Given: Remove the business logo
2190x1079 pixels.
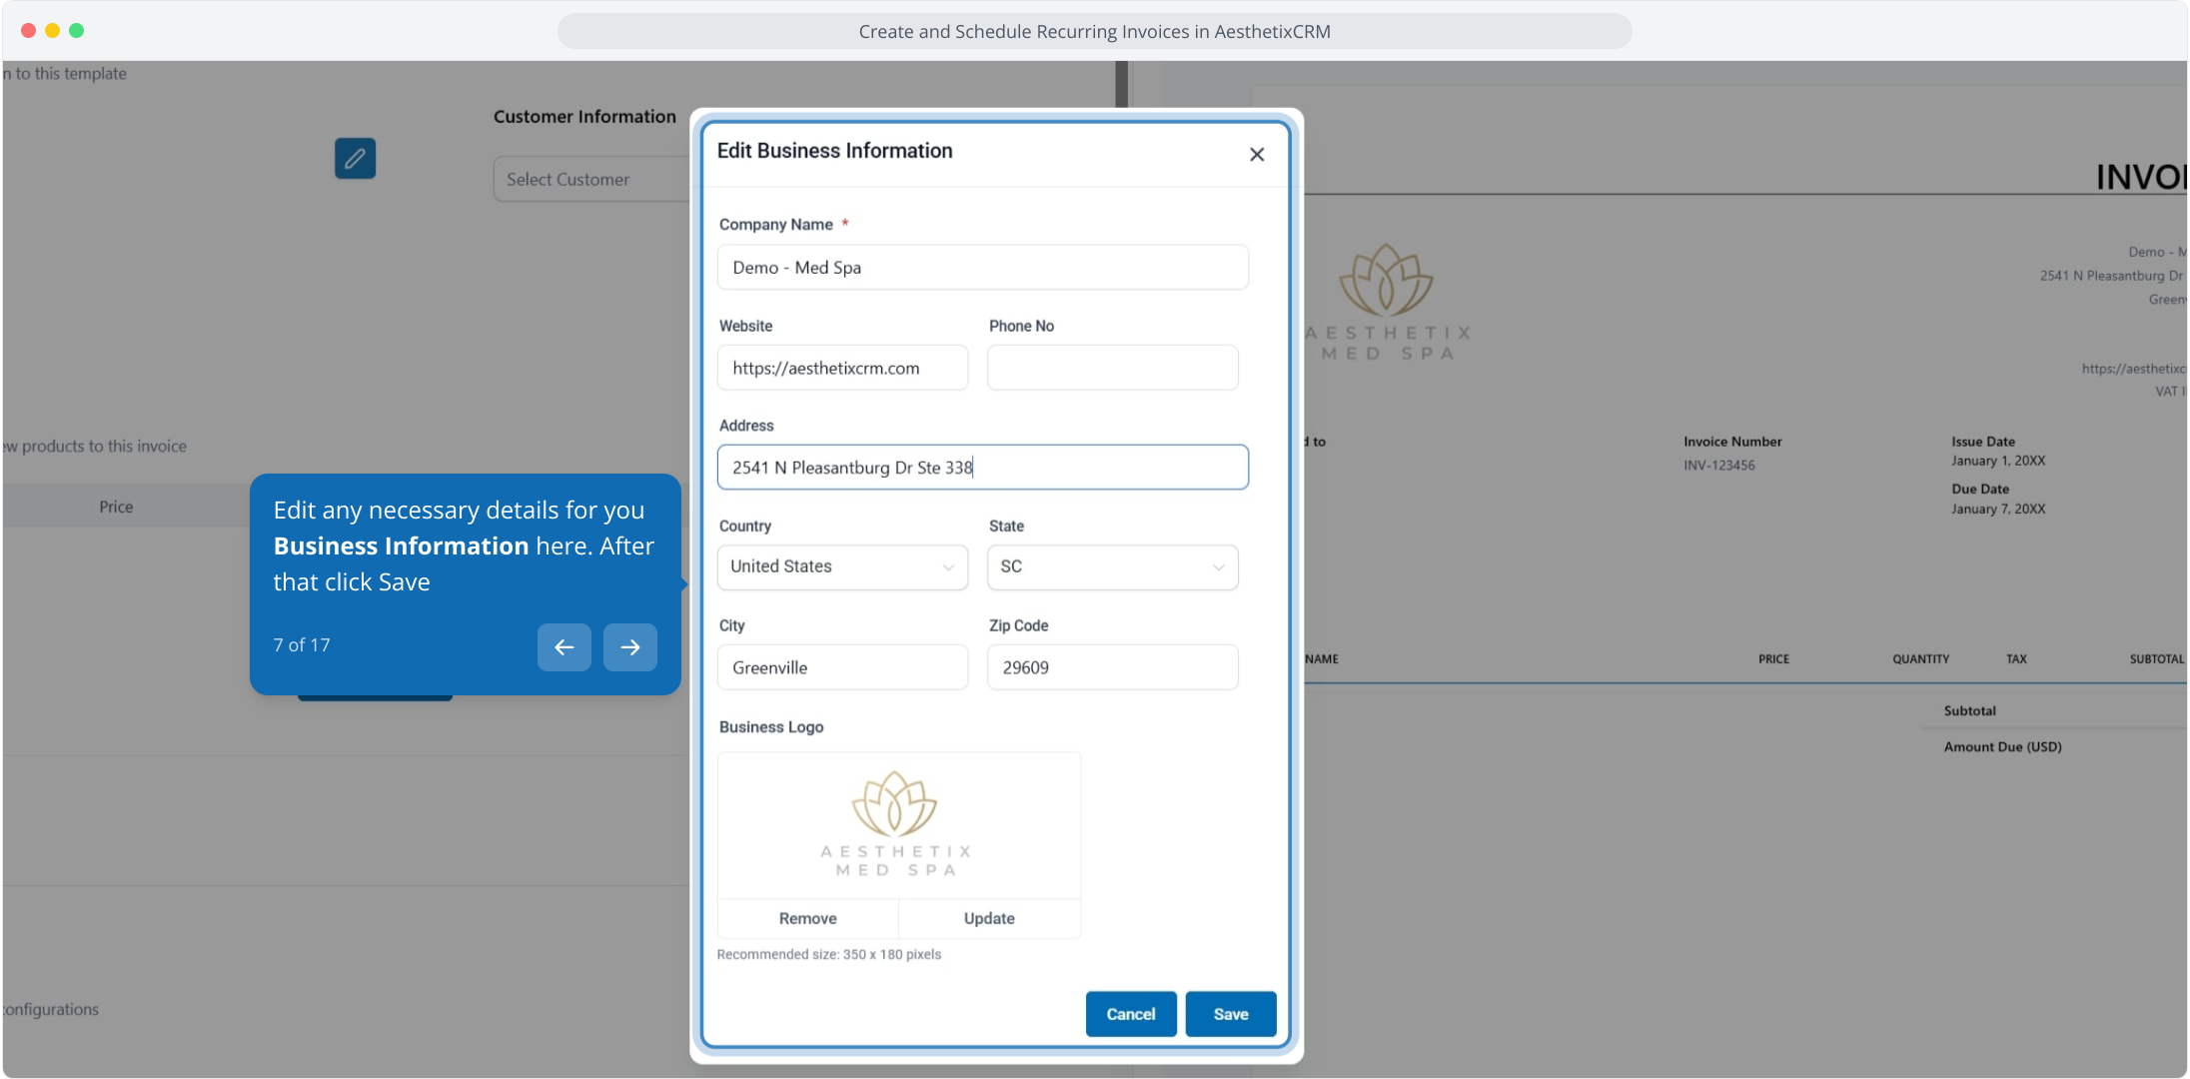Looking at the screenshot, I should pyautogui.click(x=807, y=918).
